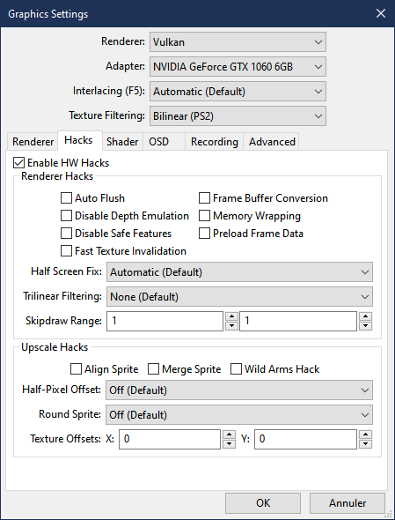Expand the Round Sprite dropdown
This screenshot has width=395, height=520.
[x=239, y=414]
